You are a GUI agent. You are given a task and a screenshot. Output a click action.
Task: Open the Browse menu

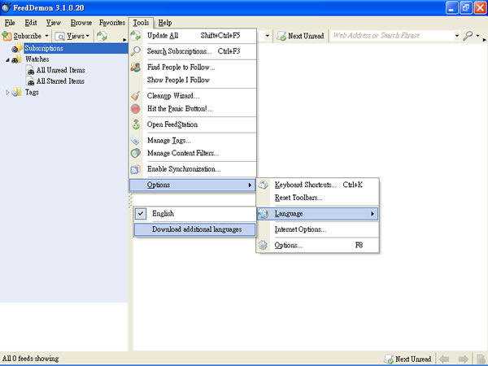pyautogui.click(x=81, y=23)
